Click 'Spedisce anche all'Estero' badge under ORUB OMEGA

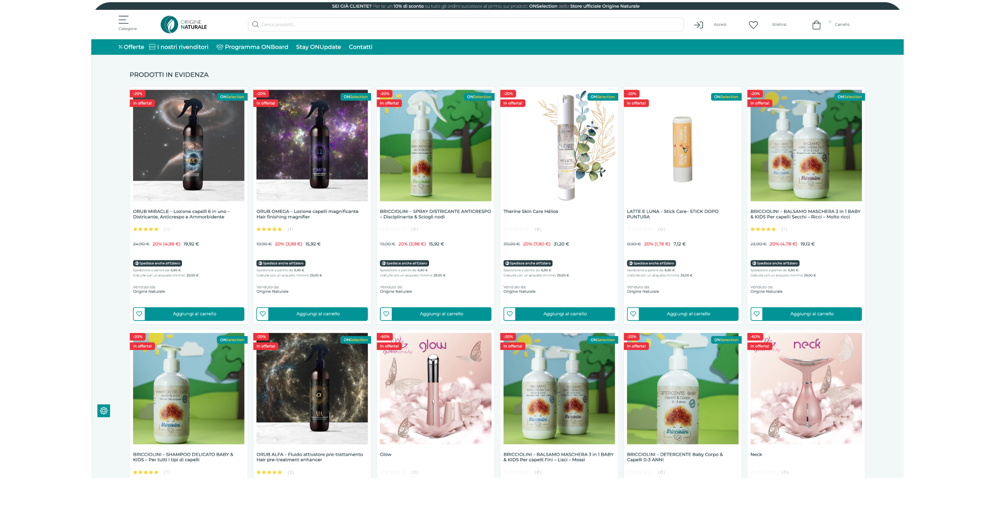tap(281, 264)
